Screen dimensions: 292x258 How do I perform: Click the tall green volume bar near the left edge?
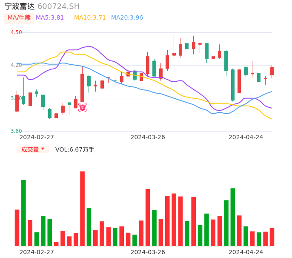[x=23, y=213]
